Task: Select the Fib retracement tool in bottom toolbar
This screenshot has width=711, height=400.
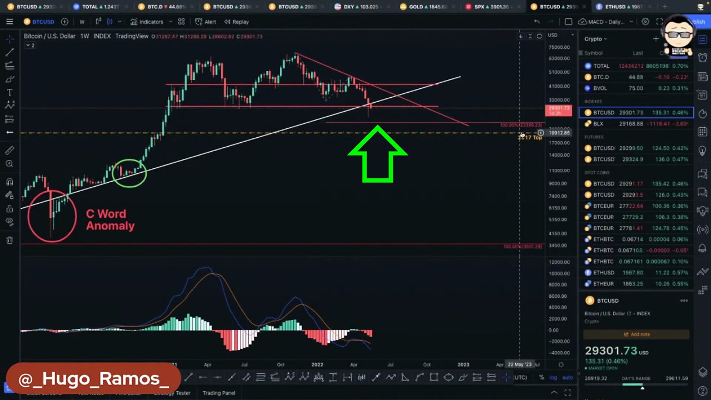Action: pos(261,378)
